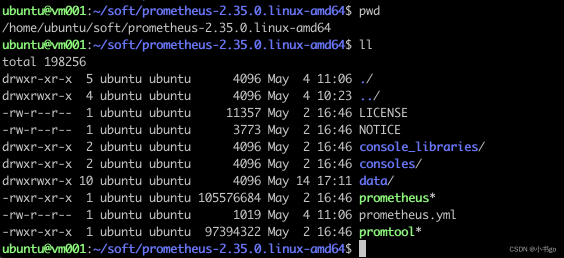Click the file size 105576684
Image resolution: width=564 pixels, height=258 pixels.
tap(229, 198)
